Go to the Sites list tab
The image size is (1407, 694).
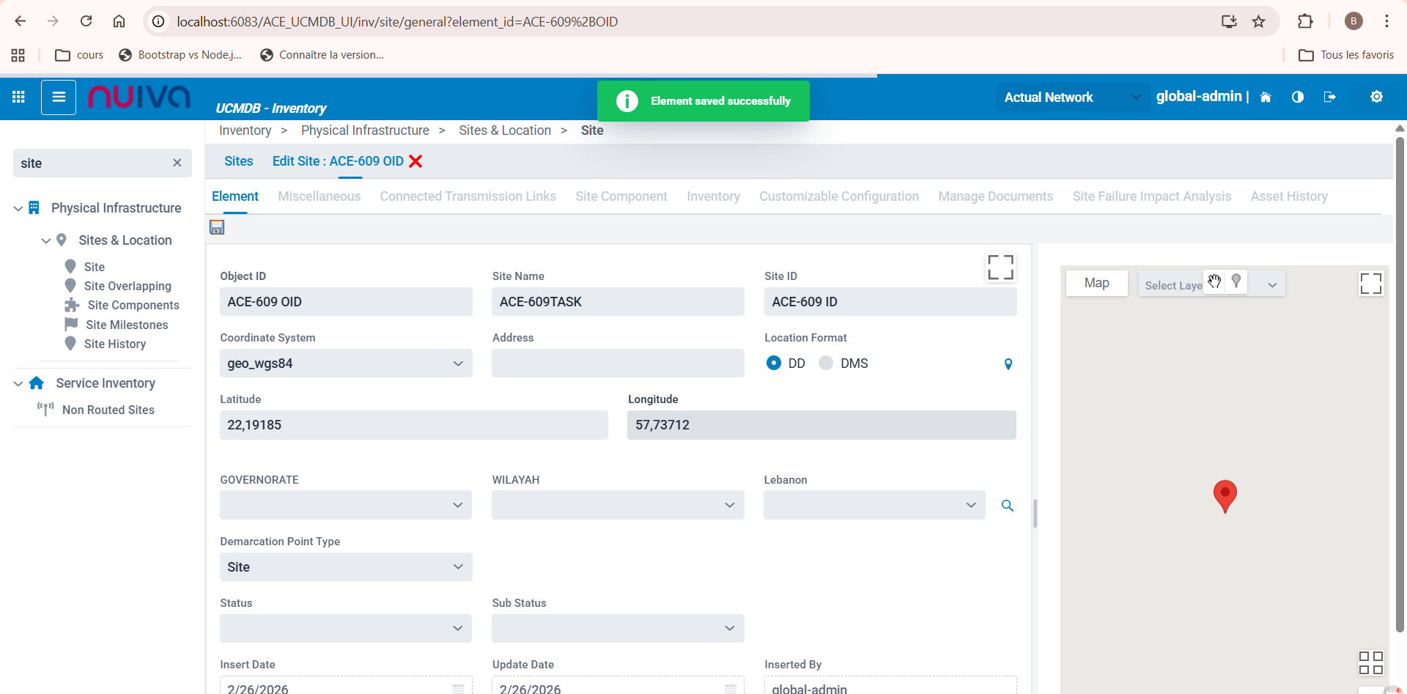tap(238, 161)
